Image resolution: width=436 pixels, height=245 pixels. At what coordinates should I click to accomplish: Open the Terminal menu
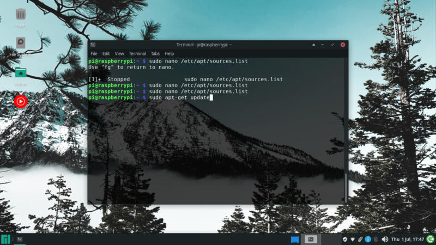click(137, 53)
